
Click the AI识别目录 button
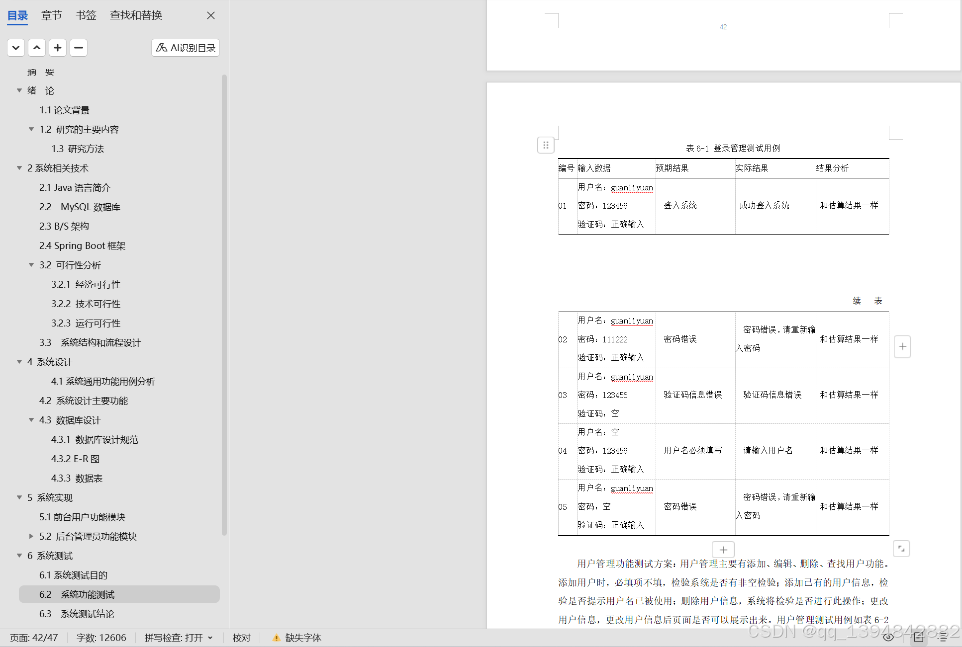[186, 48]
